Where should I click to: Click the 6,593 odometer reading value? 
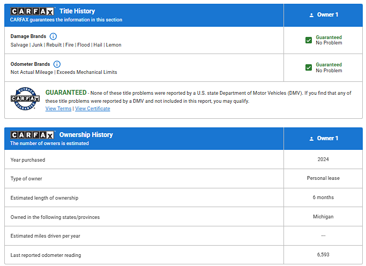click(323, 255)
